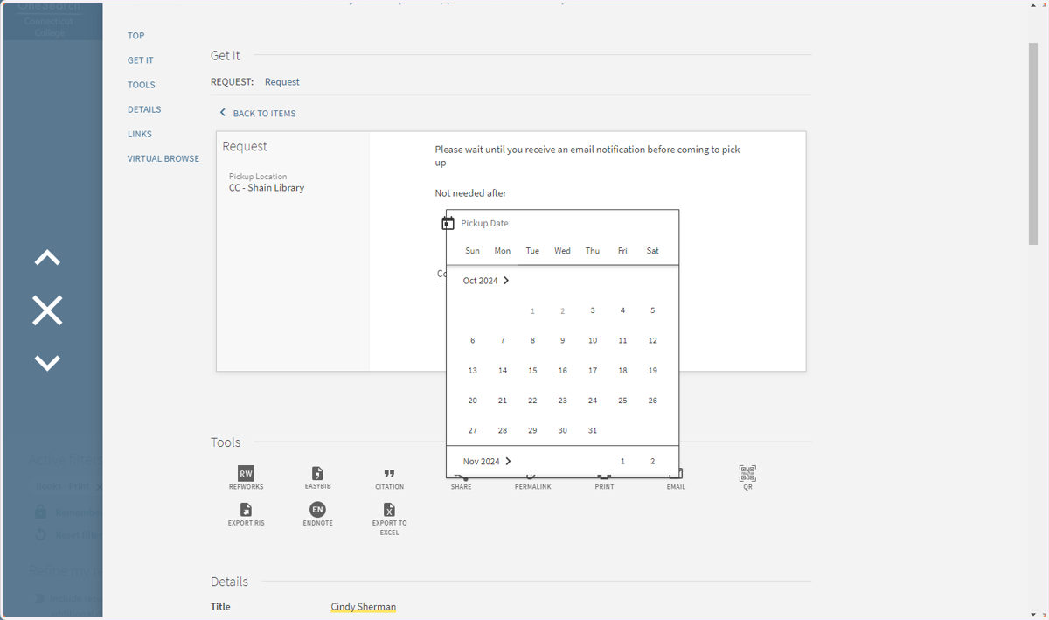Pick October 13 in calendar
This screenshot has height=620, width=1049.
[473, 370]
